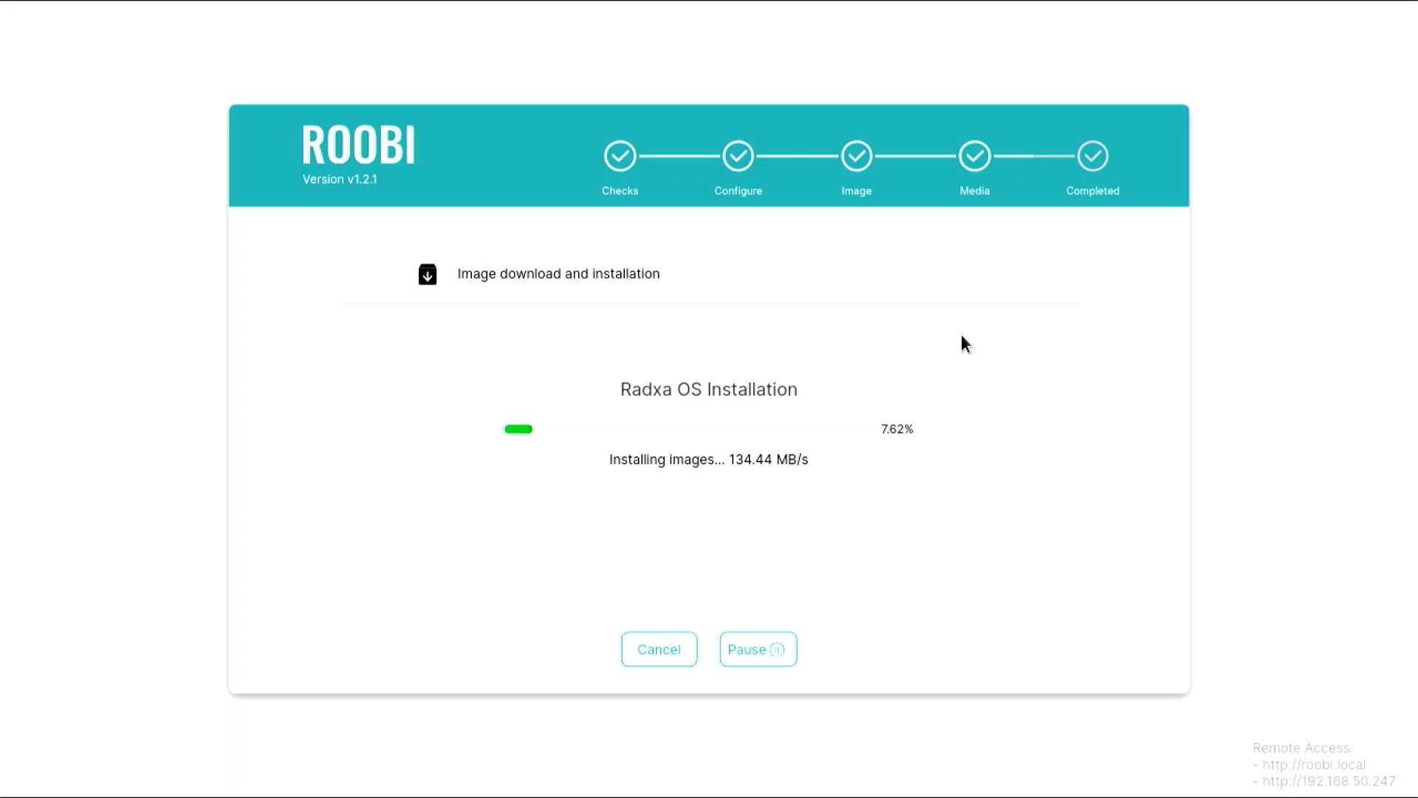Image resolution: width=1418 pixels, height=798 pixels.
Task: Click the ROOBI logo
Action: point(358,145)
